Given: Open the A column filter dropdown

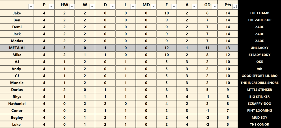Looking at the screenshot, I should tap(194, 7).
